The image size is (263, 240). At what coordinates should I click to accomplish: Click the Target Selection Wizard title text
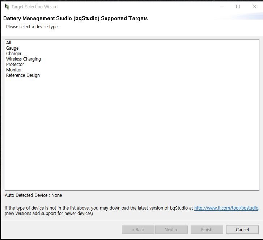pyautogui.click(x=34, y=7)
